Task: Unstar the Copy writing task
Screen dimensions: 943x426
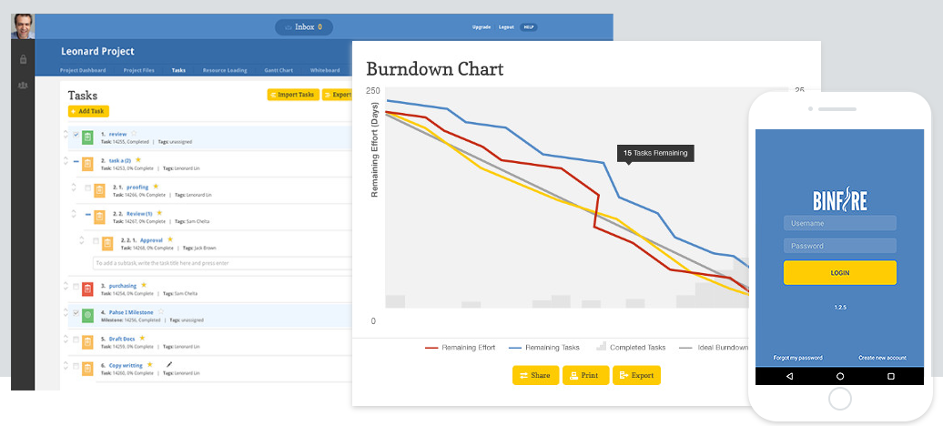Action: coord(150,365)
